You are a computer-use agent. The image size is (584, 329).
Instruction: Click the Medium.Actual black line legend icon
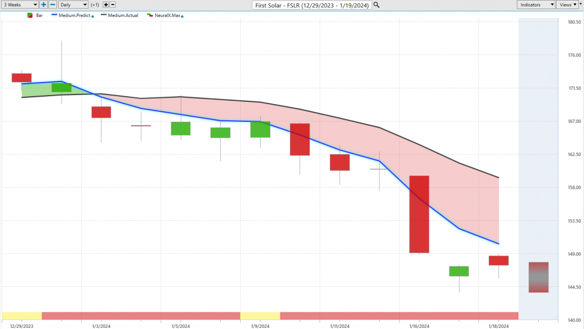click(104, 15)
